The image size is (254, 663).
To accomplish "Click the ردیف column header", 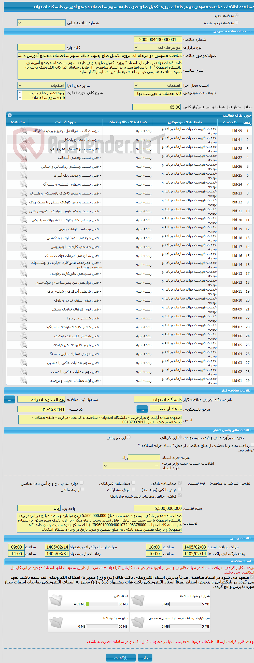I will pos(247,122).
